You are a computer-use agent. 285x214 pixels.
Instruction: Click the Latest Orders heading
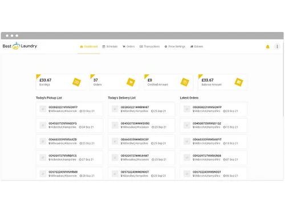click(x=189, y=98)
